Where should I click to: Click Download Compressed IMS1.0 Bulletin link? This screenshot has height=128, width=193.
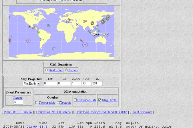point(101,112)
